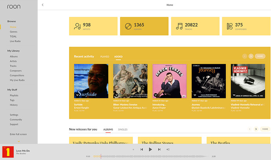Open Albums under My Library

(x=14, y=56)
